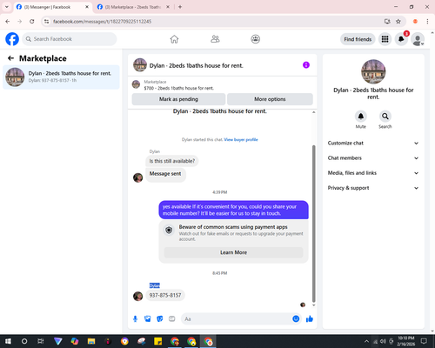The width and height of the screenshot is (435, 348).
Task: Open the Windows Start button
Action: pos(8,341)
